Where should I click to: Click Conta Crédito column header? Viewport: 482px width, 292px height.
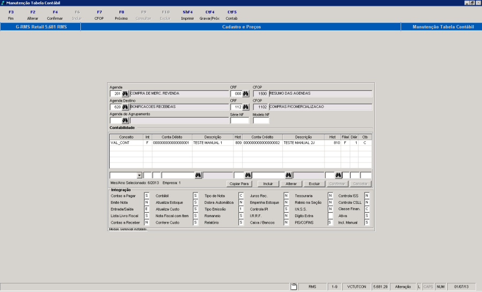(262, 137)
